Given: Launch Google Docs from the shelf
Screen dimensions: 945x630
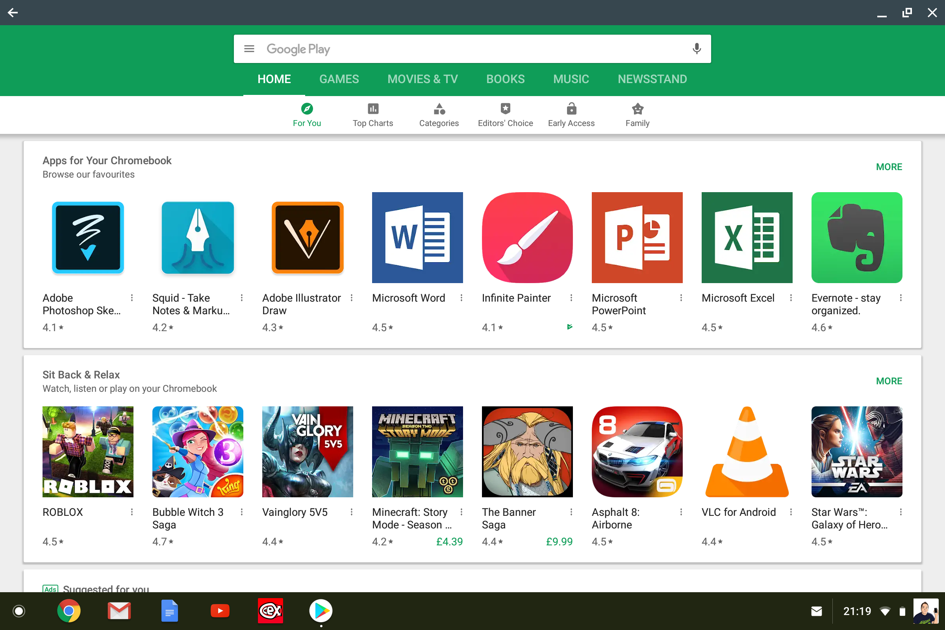Looking at the screenshot, I should [x=170, y=611].
